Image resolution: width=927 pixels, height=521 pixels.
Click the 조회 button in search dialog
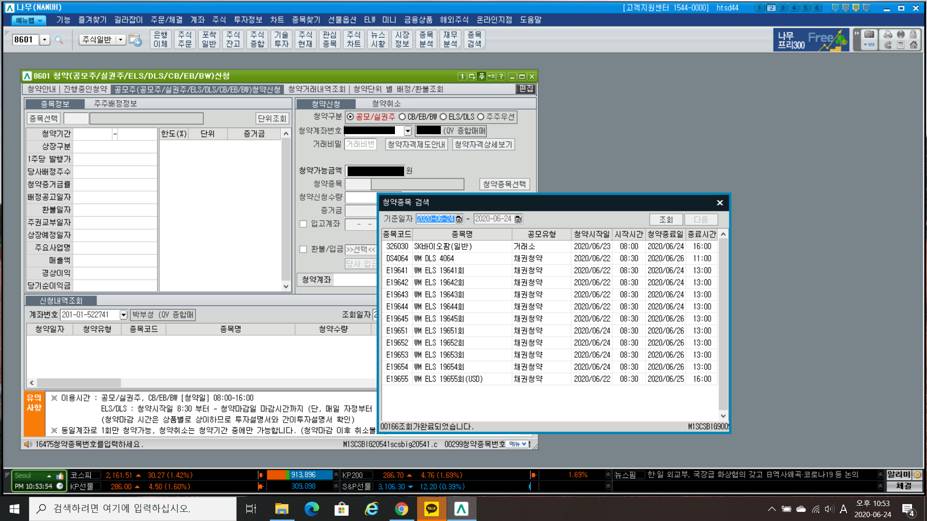tap(666, 219)
